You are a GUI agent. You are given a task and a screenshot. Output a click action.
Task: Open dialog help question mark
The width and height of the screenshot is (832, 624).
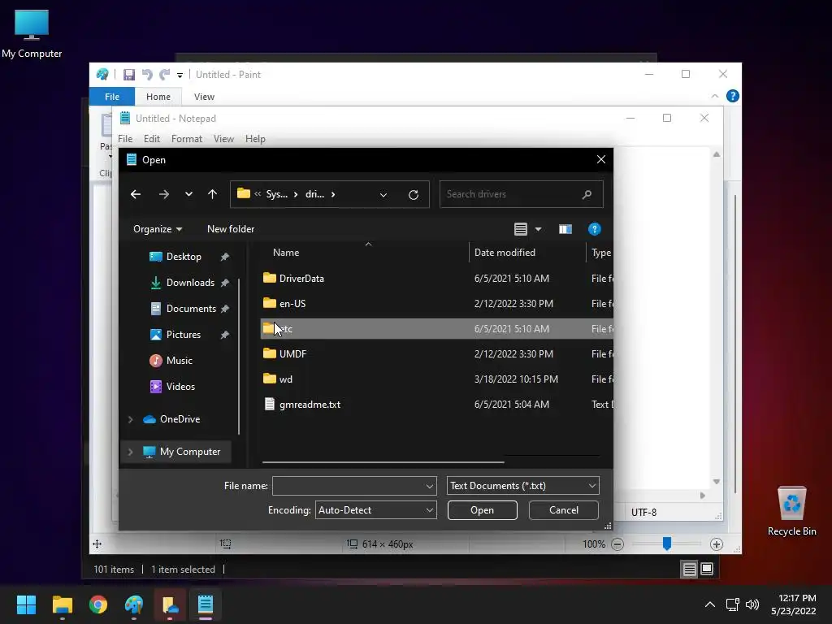594,229
